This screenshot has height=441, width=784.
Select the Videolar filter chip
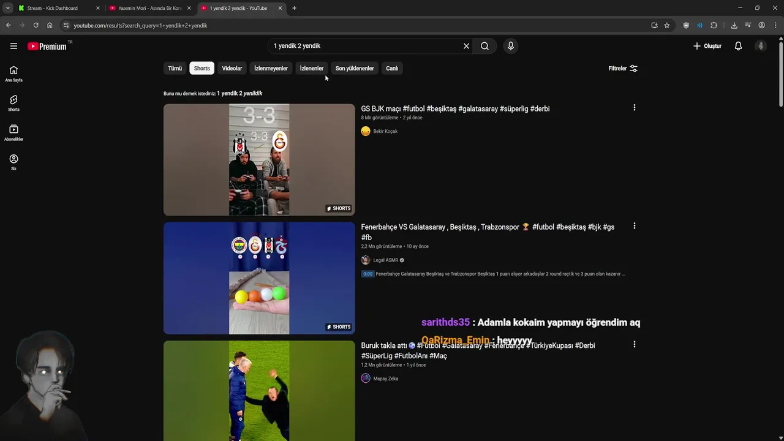[x=232, y=69]
